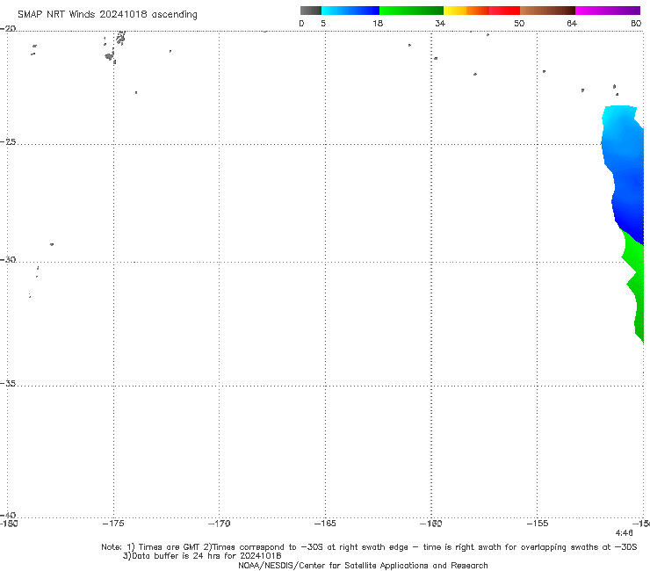Click the yellow-to-red segment of the color bar

pos(481,11)
